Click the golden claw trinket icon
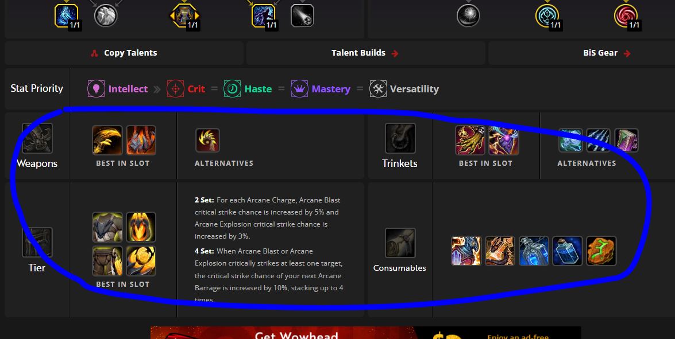The height and width of the screenshot is (339, 675). point(470,140)
